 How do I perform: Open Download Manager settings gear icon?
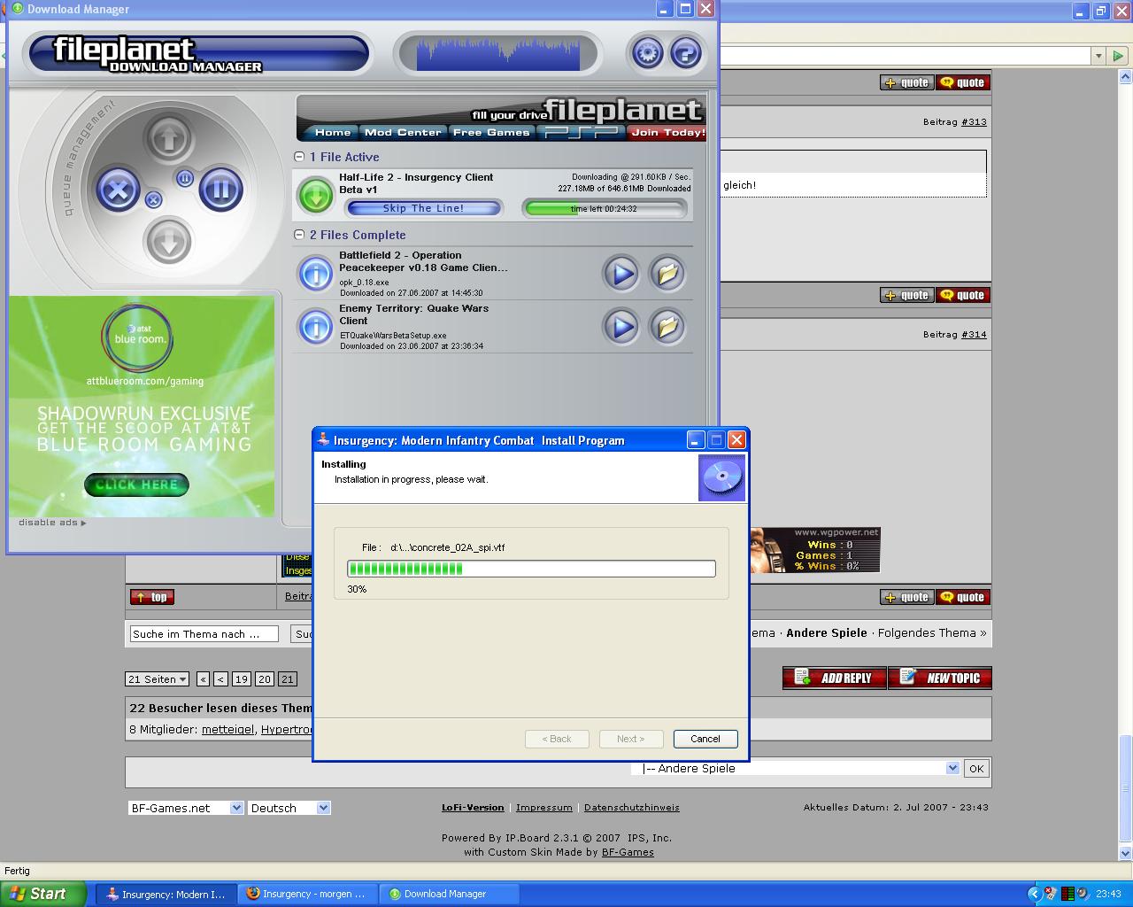click(x=648, y=53)
